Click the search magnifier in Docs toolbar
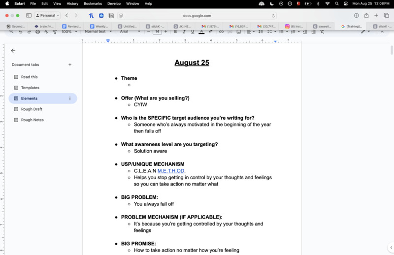The height and width of the screenshot is (255, 394). 11,32
